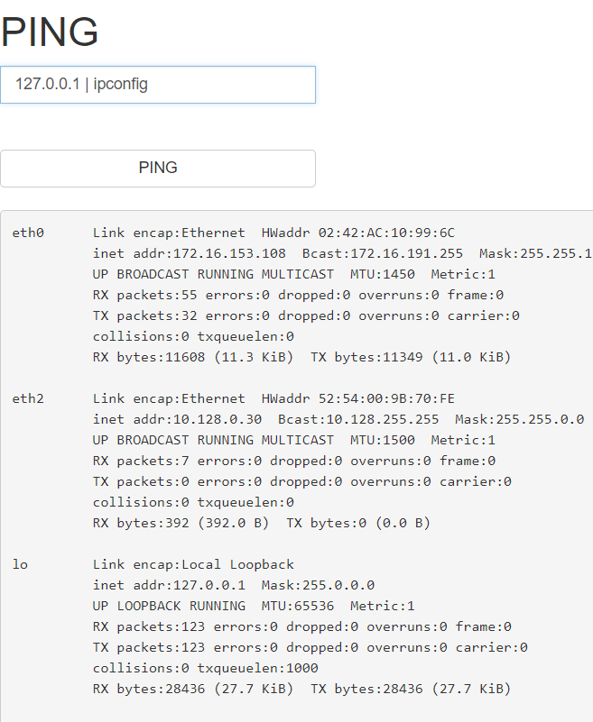Screen dimensions: 593x722
Task: Click the Bcast:172.16.191.255 value
Action: [383, 253]
